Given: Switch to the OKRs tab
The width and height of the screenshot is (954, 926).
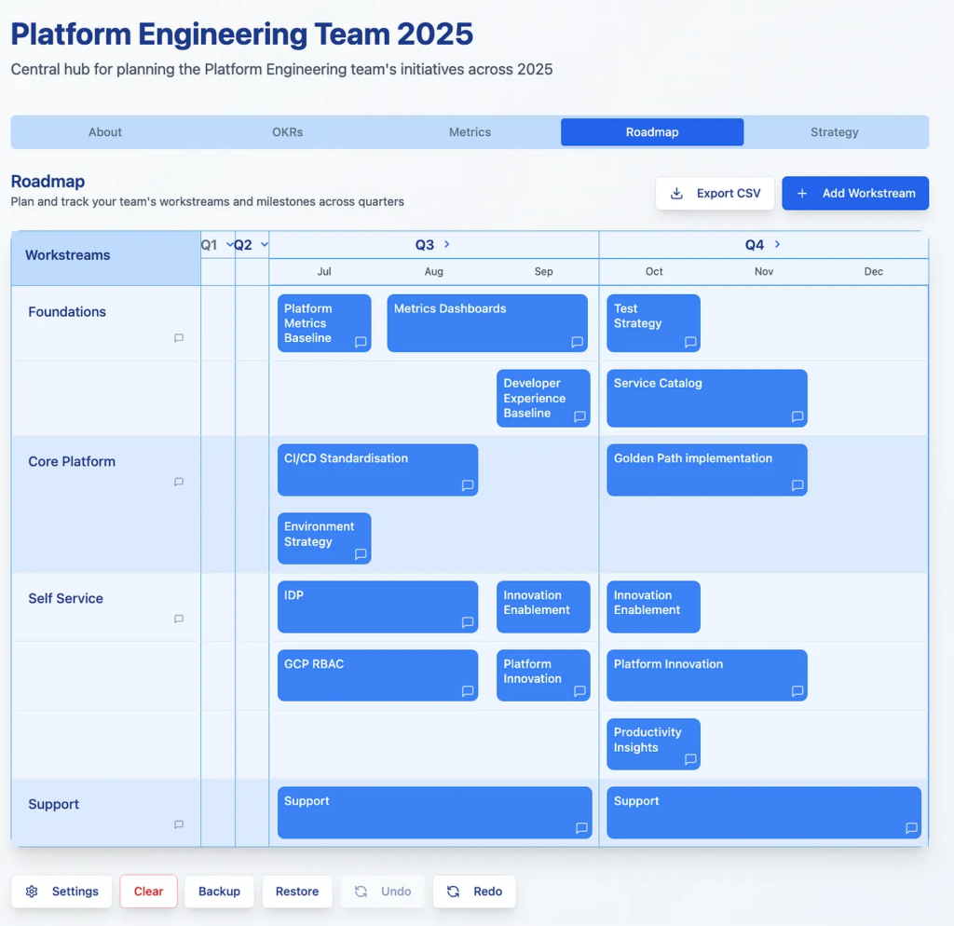Looking at the screenshot, I should [287, 132].
